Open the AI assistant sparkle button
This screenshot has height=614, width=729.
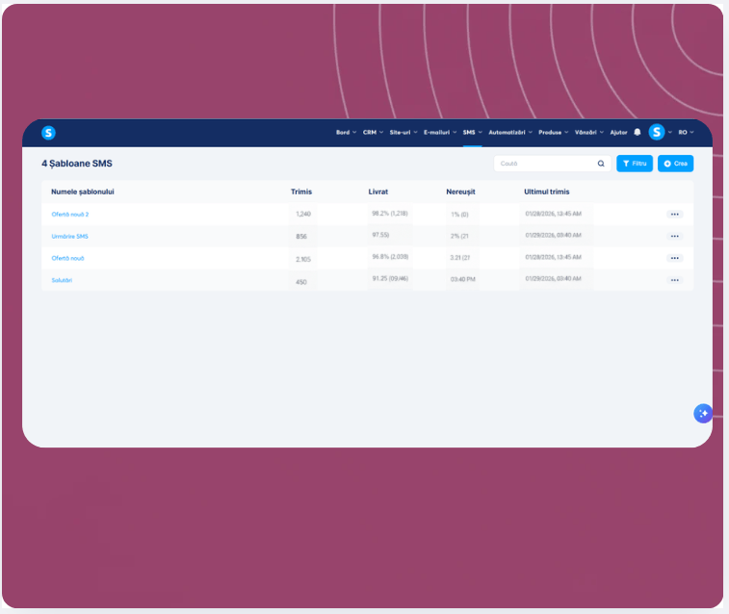[x=703, y=413]
